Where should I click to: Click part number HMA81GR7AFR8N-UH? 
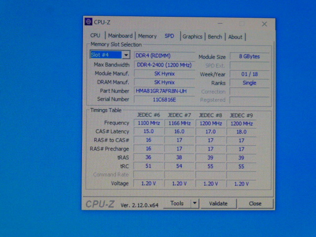click(164, 91)
